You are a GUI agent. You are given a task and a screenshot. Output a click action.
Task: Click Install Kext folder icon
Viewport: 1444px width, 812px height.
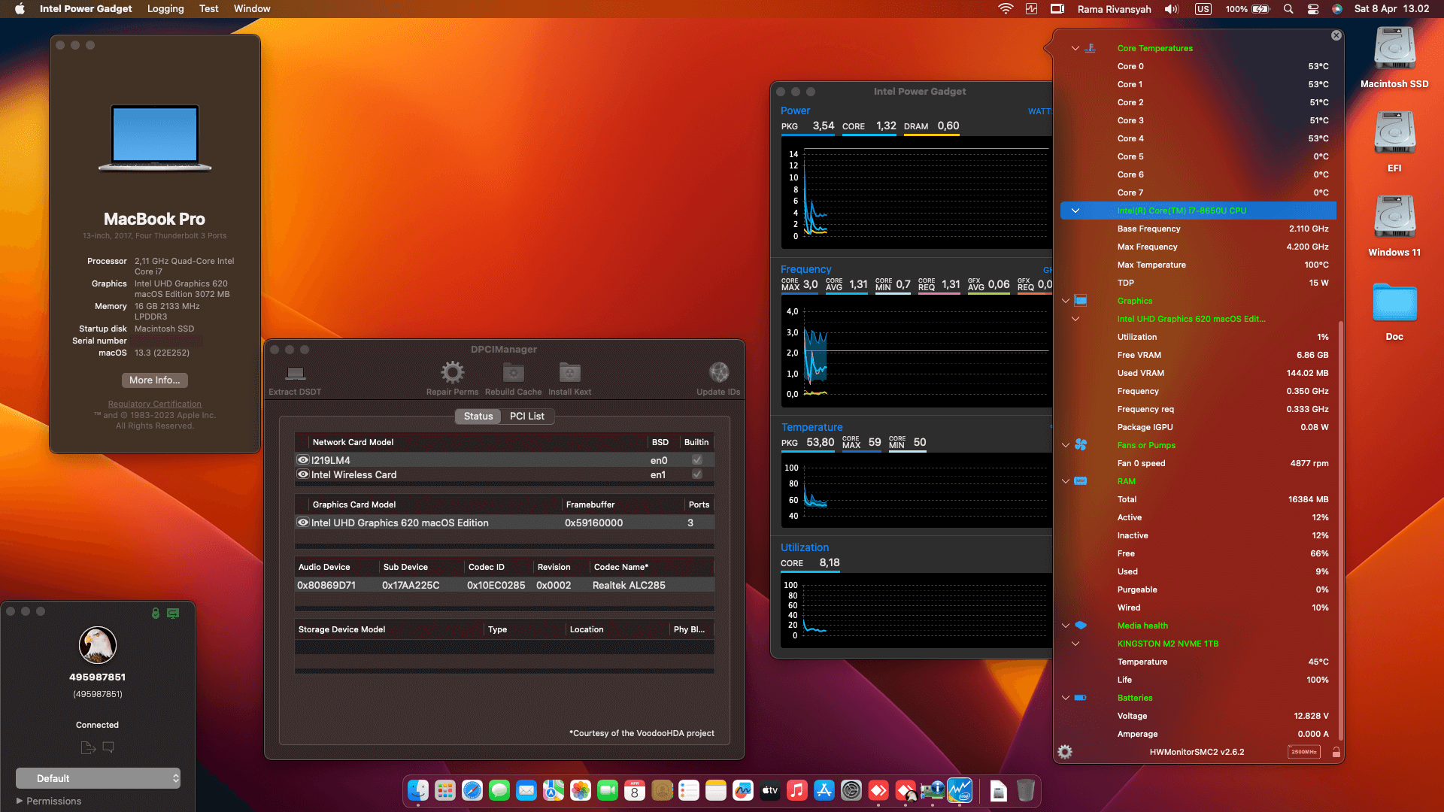point(569,372)
